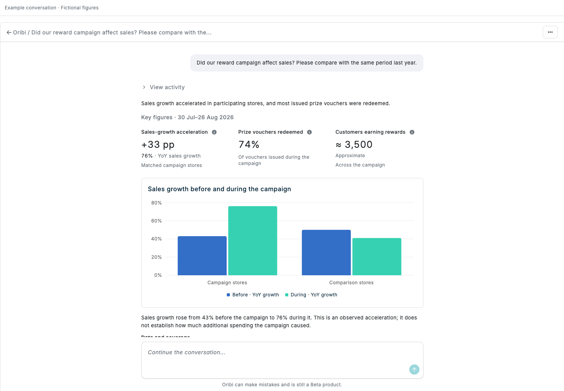Show info for Sales-growth acceleration

pos(214,132)
